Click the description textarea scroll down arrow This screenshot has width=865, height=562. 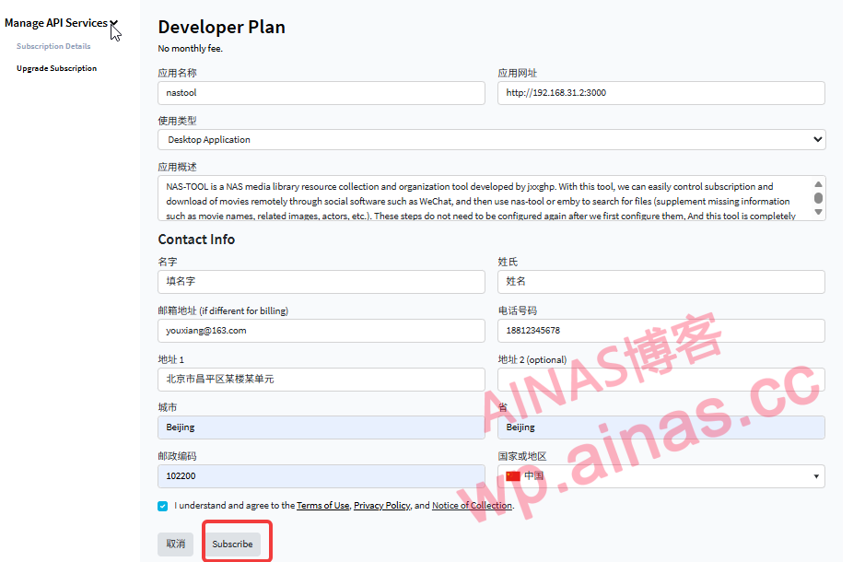click(x=818, y=212)
